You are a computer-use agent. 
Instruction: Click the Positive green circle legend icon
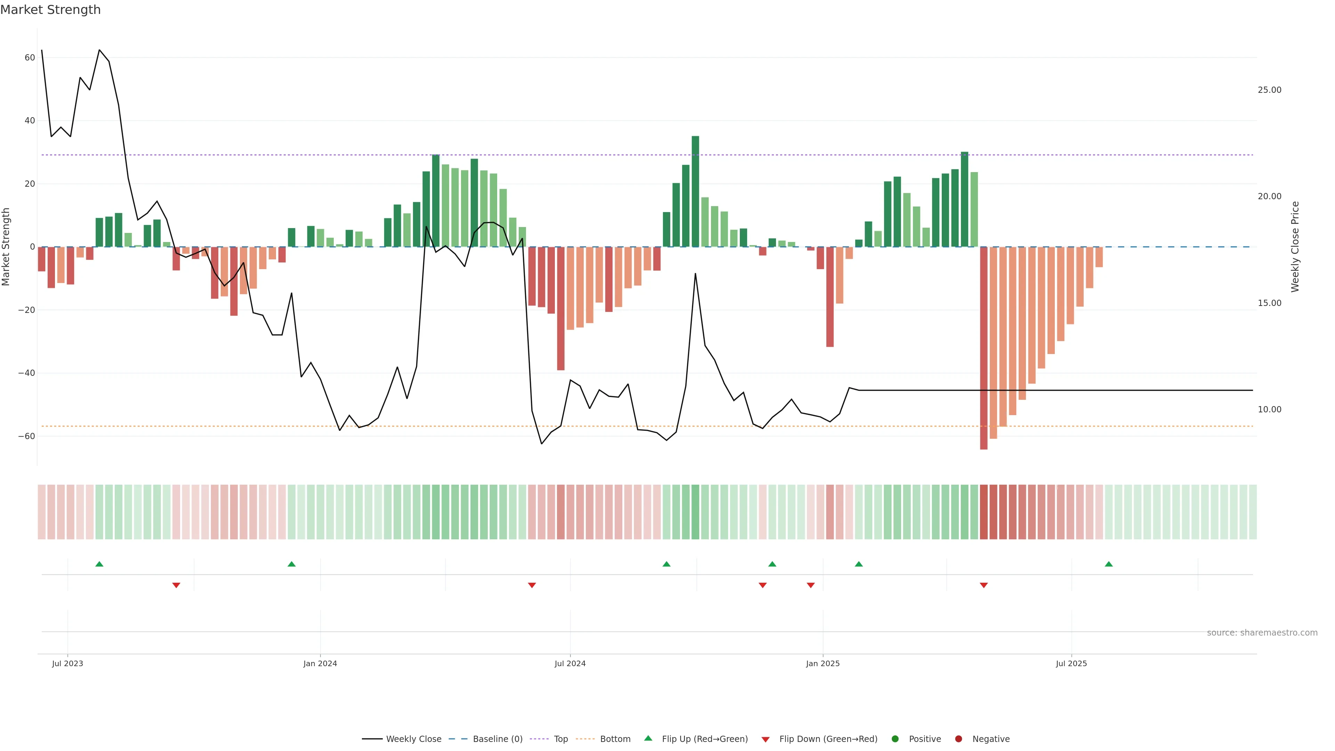(x=895, y=739)
